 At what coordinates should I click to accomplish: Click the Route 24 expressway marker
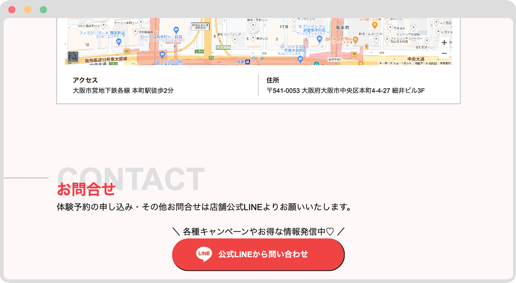(127, 51)
